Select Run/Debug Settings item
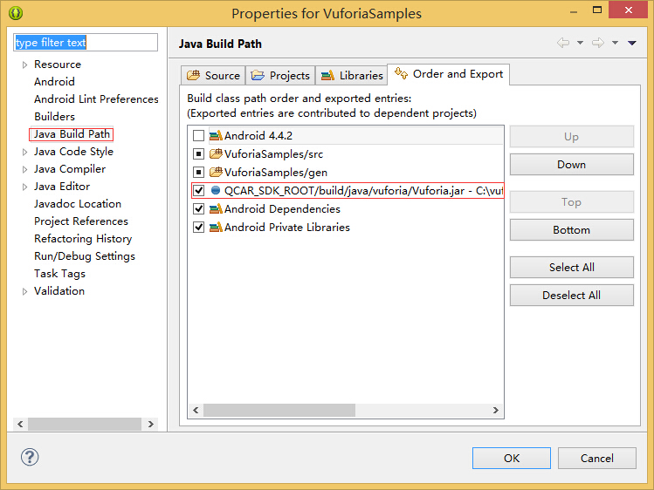The height and width of the screenshot is (490, 654). [84, 256]
